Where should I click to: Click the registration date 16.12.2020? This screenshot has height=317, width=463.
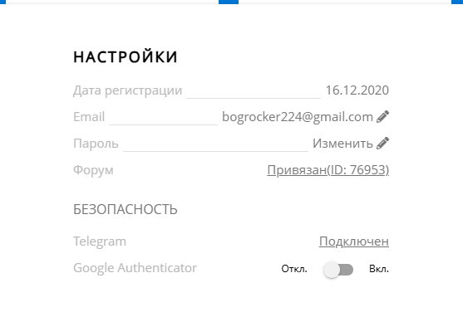click(357, 90)
